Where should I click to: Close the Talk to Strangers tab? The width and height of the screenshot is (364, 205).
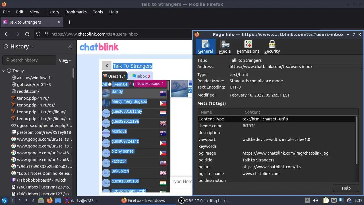pyautogui.click(x=59, y=22)
